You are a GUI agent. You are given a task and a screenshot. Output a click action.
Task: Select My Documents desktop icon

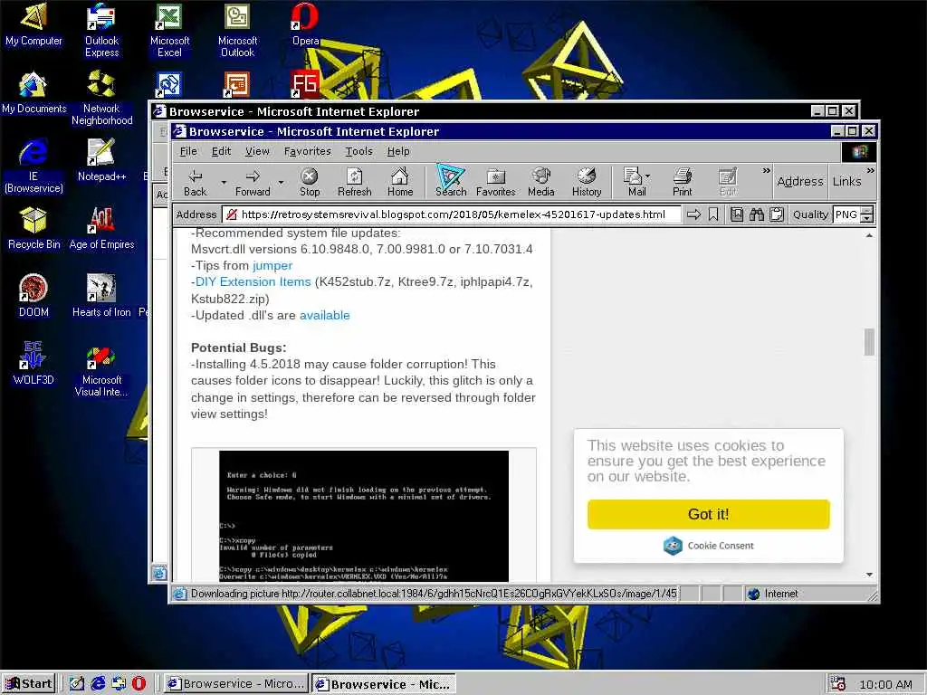pos(33,93)
